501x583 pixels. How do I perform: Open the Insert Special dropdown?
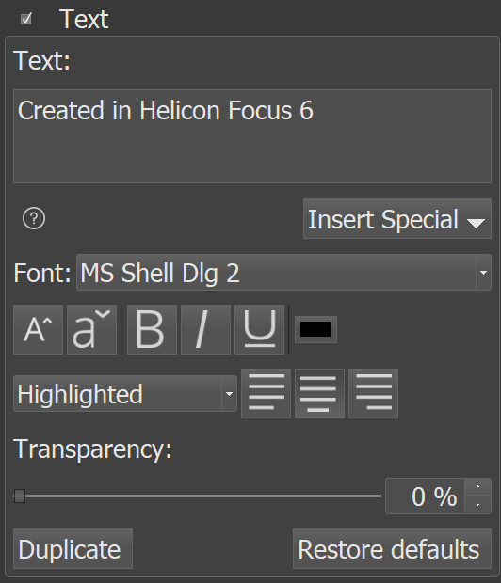[x=397, y=218]
